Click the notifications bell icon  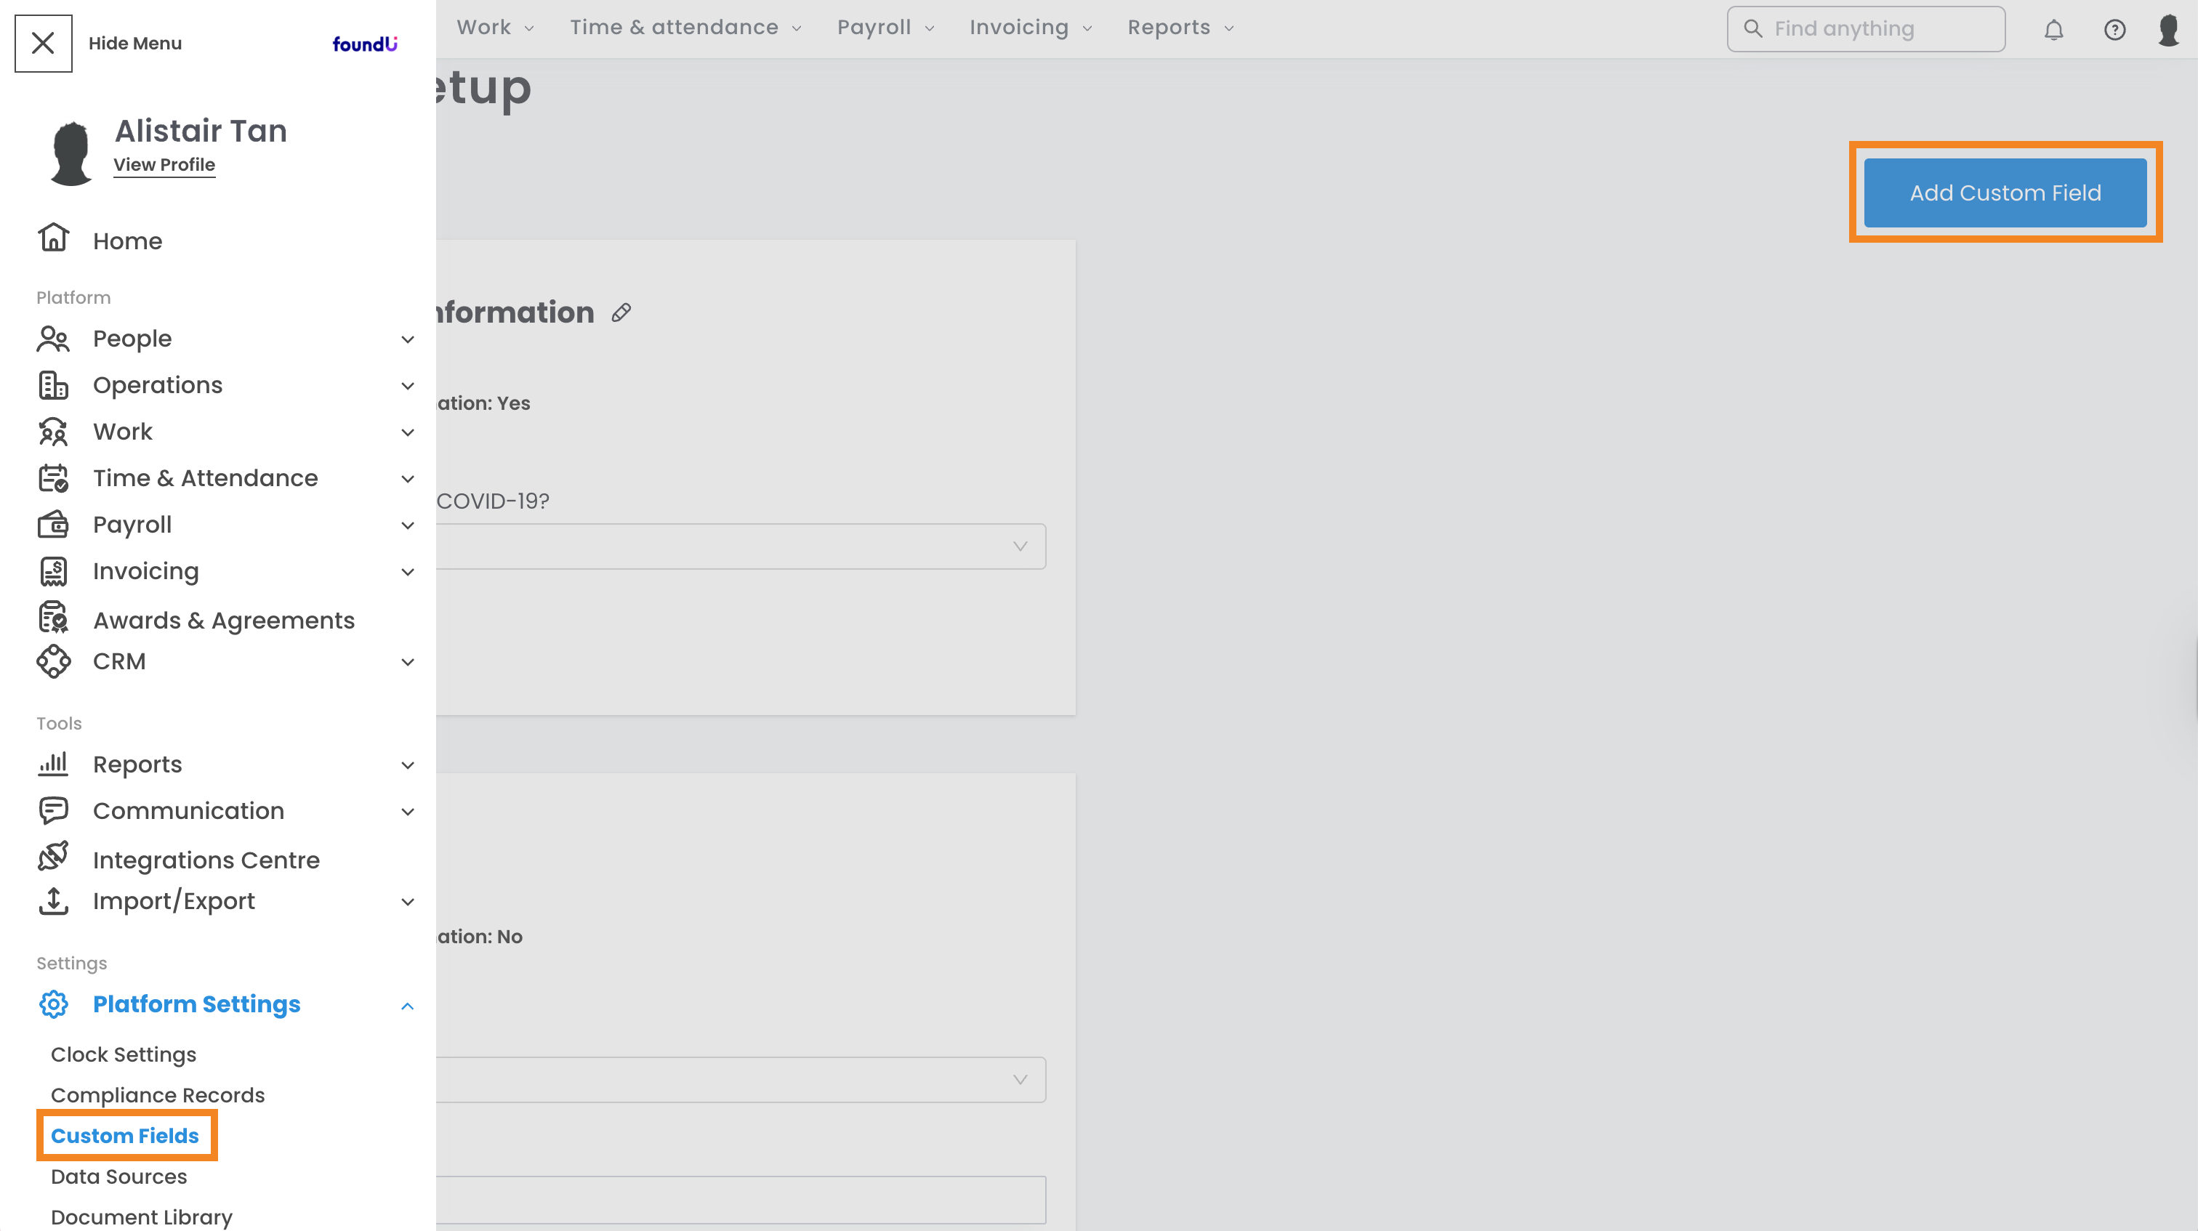pos(2053,30)
